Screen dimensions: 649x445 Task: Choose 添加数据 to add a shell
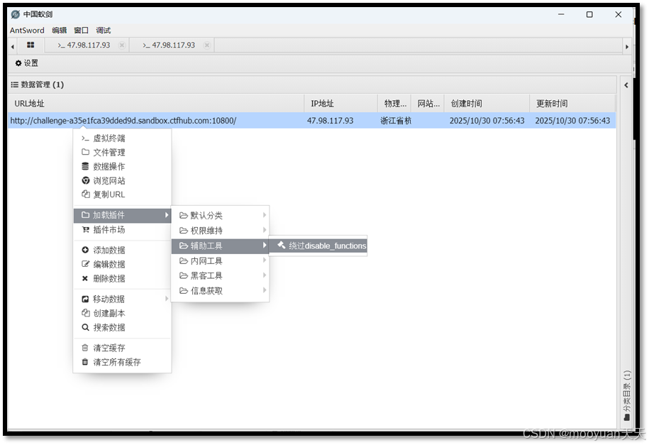point(122,250)
